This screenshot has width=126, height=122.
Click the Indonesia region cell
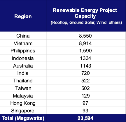[x=23, y=58]
